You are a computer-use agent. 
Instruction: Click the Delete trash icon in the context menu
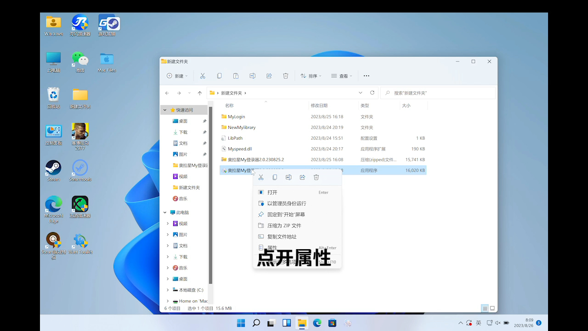(316, 177)
